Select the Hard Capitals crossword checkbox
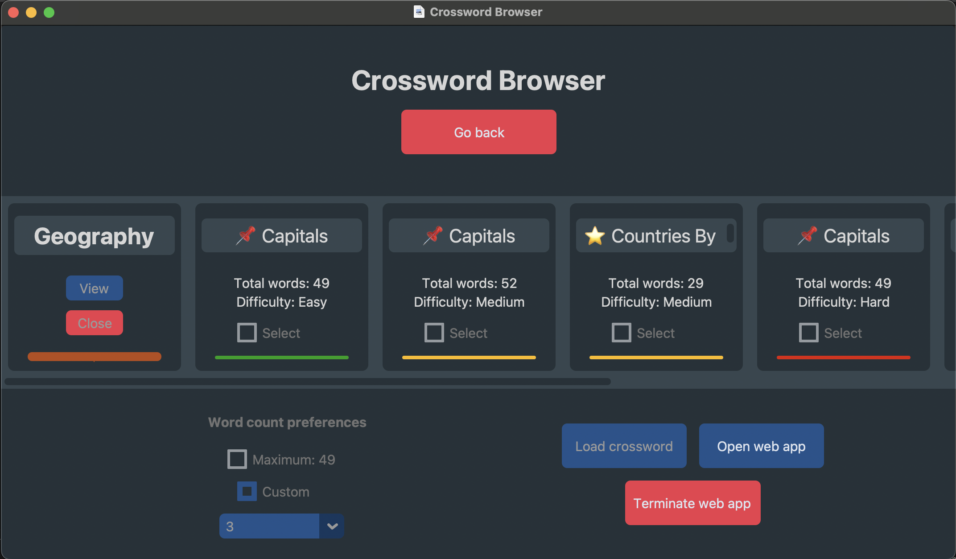Viewport: 956px width, 559px height. click(x=808, y=333)
